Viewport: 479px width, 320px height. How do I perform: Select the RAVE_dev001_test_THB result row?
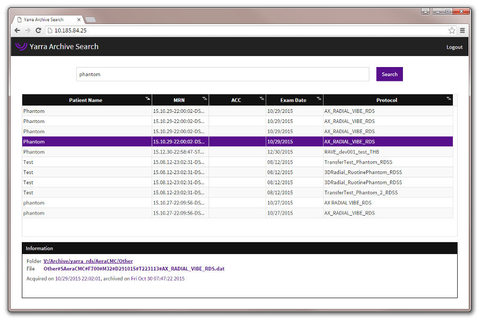[213, 152]
